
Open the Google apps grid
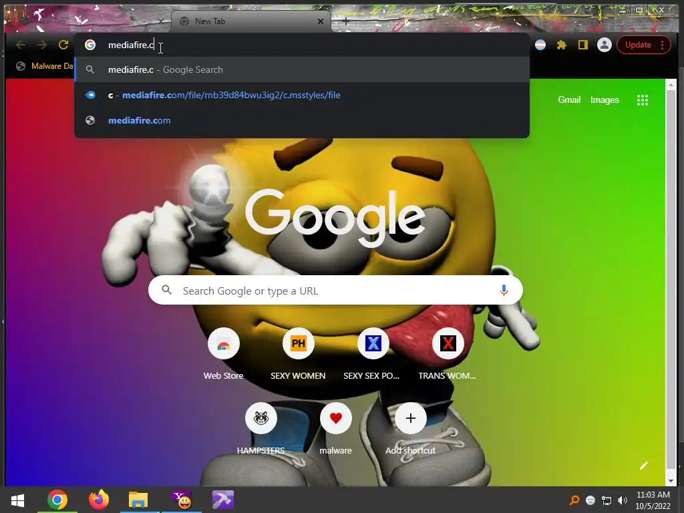click(642, 100)
